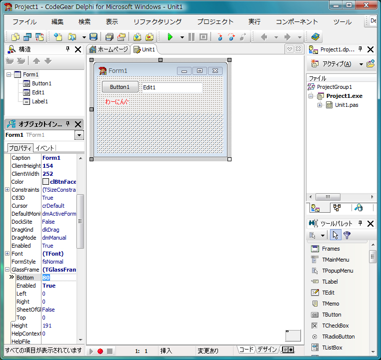Click the browser Back arrow icon

[x=264, y=37]
